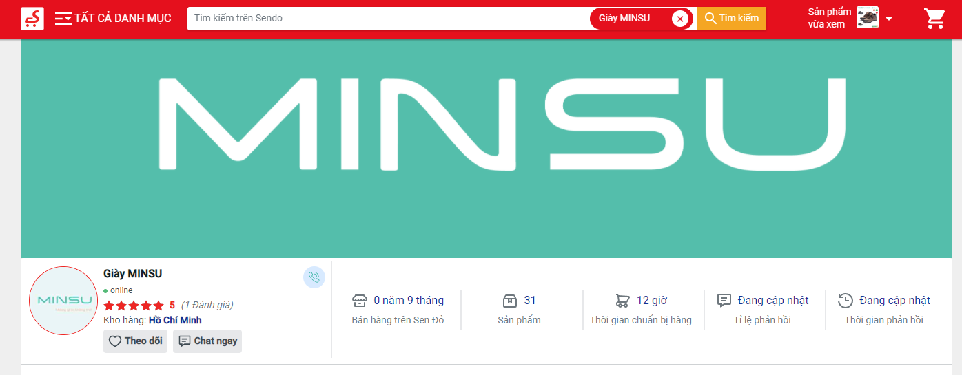
Task: Select the Hồ Chí Minh warehouse link
Action: [175, 320]
